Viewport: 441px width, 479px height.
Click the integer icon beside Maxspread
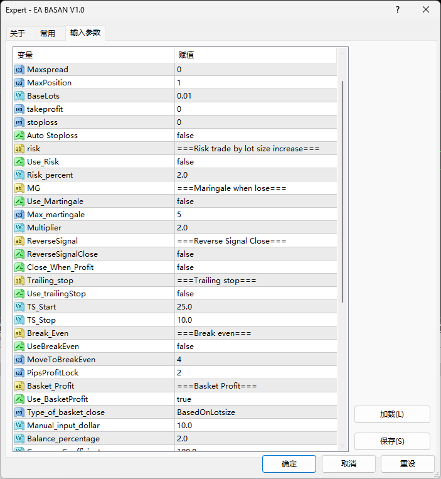[x=19, y=70]
